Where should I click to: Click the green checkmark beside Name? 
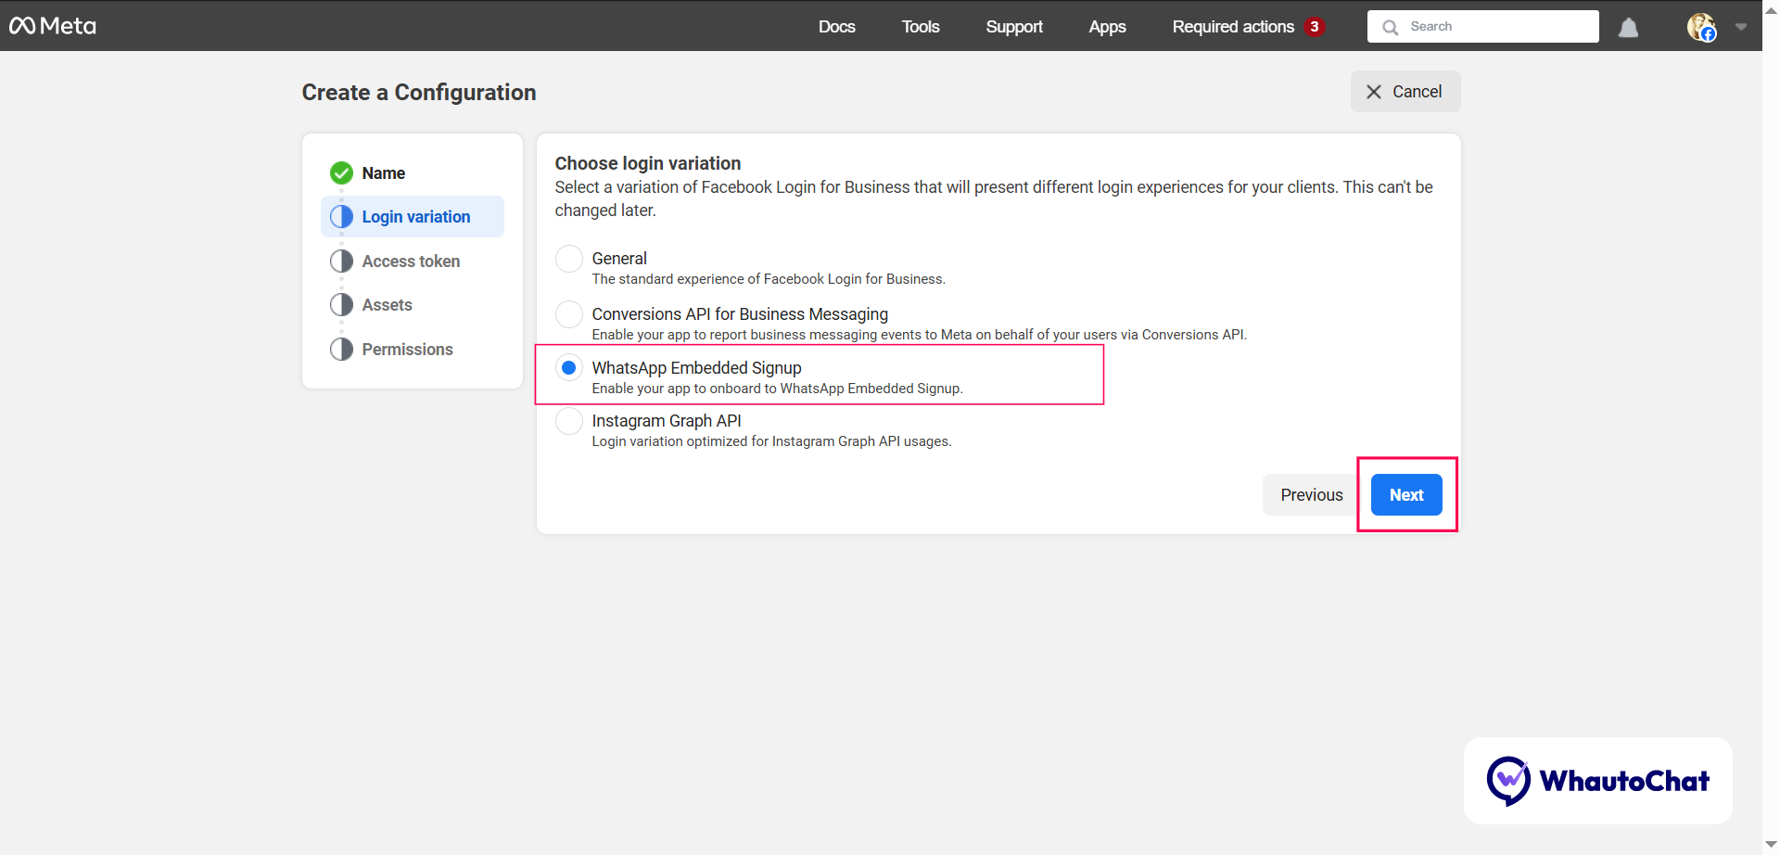(341, 172)
